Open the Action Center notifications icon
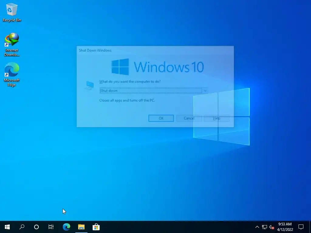The width and height of the screenshot is (311, 233). 301,227
